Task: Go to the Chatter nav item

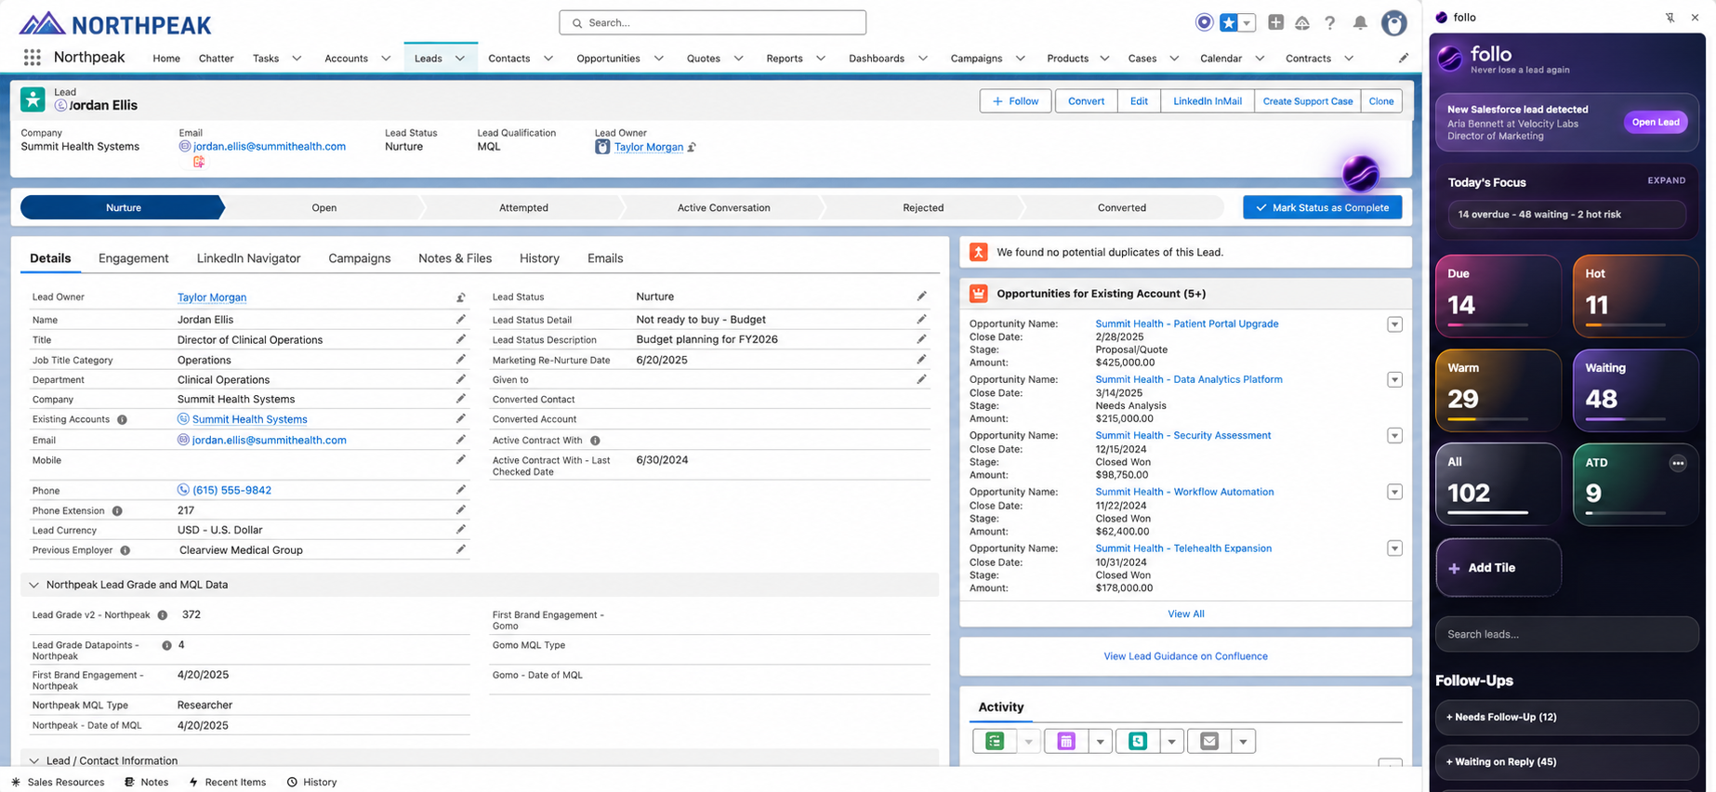Action: point(216,58)
